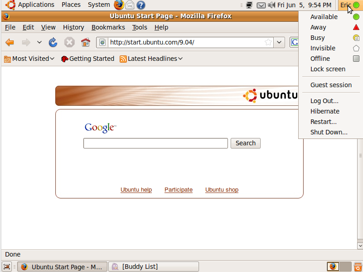
Task: Click the Ubuntu logo beside Applications
Action: click(x=10, y=5)
